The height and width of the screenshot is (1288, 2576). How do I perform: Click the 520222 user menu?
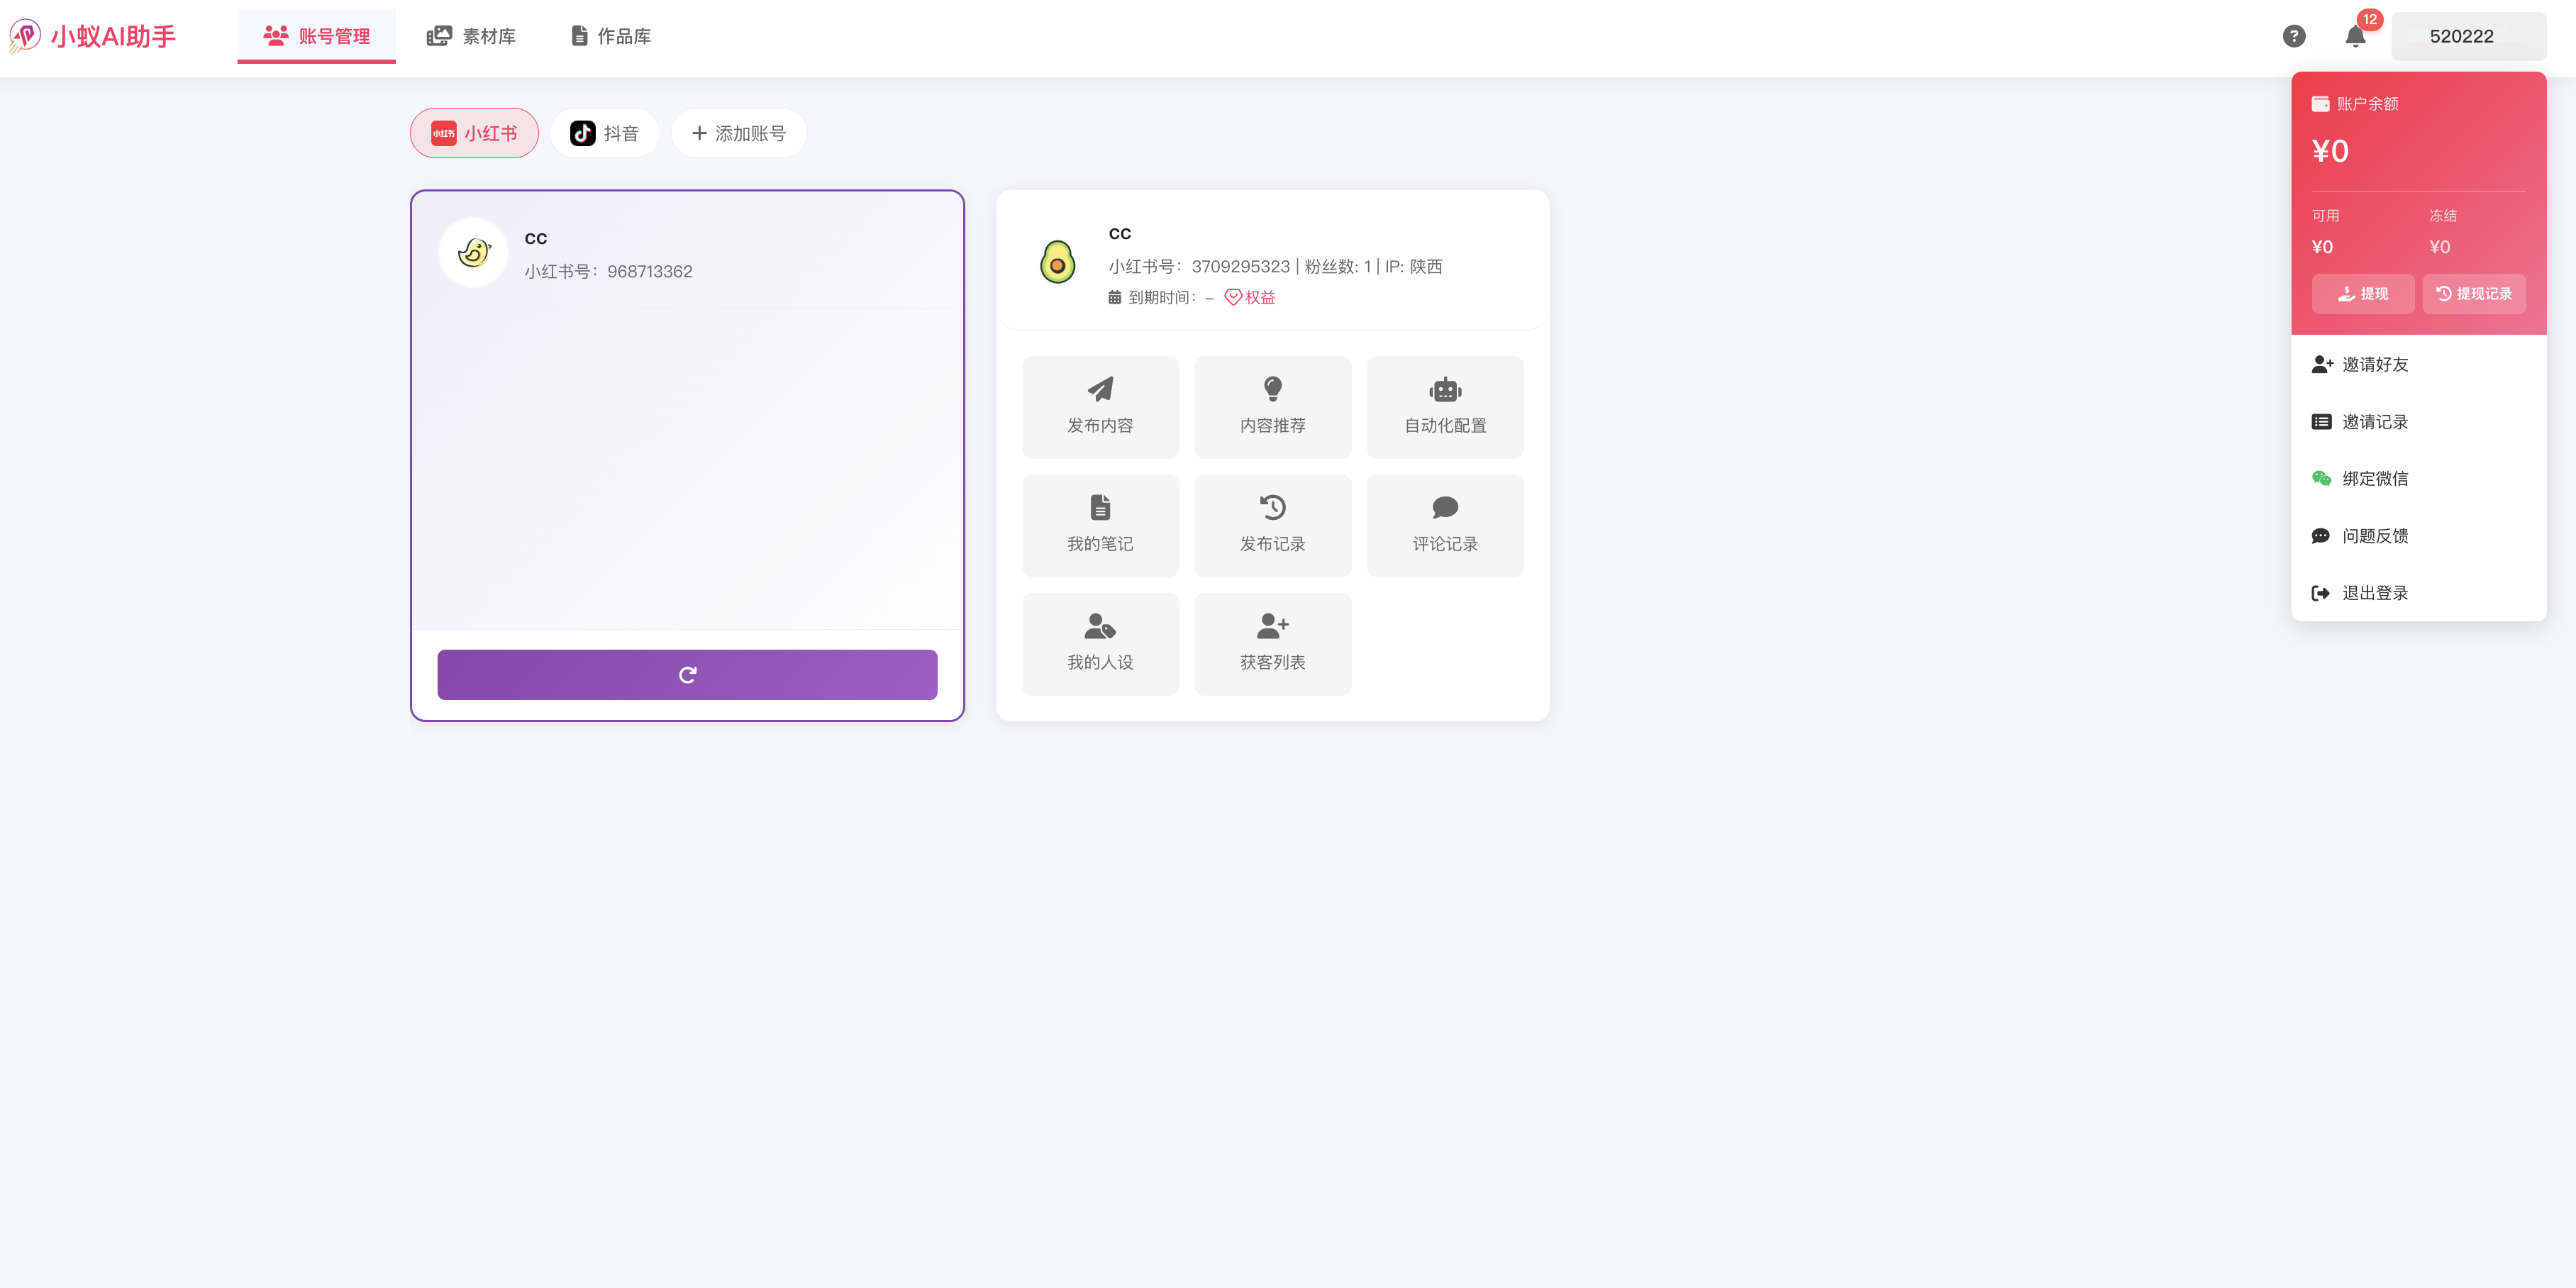[x=2468, y=36]
